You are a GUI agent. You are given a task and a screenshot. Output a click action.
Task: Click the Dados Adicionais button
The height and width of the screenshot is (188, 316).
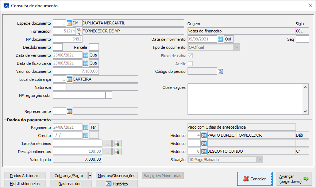click(25, 175)
